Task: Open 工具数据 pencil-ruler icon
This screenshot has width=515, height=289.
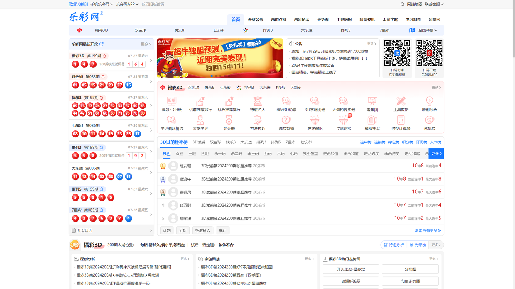Action: (x=401, y=101)
